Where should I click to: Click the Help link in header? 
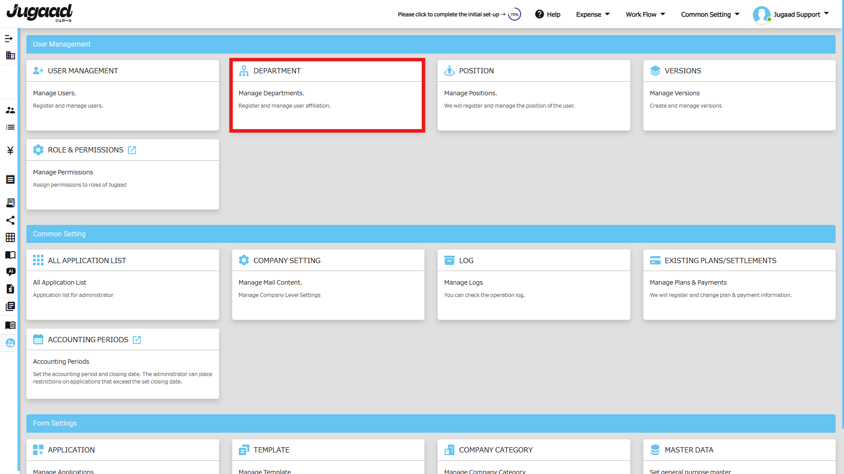553,14
